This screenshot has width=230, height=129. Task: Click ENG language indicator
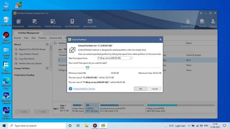[x=206, y=126]
